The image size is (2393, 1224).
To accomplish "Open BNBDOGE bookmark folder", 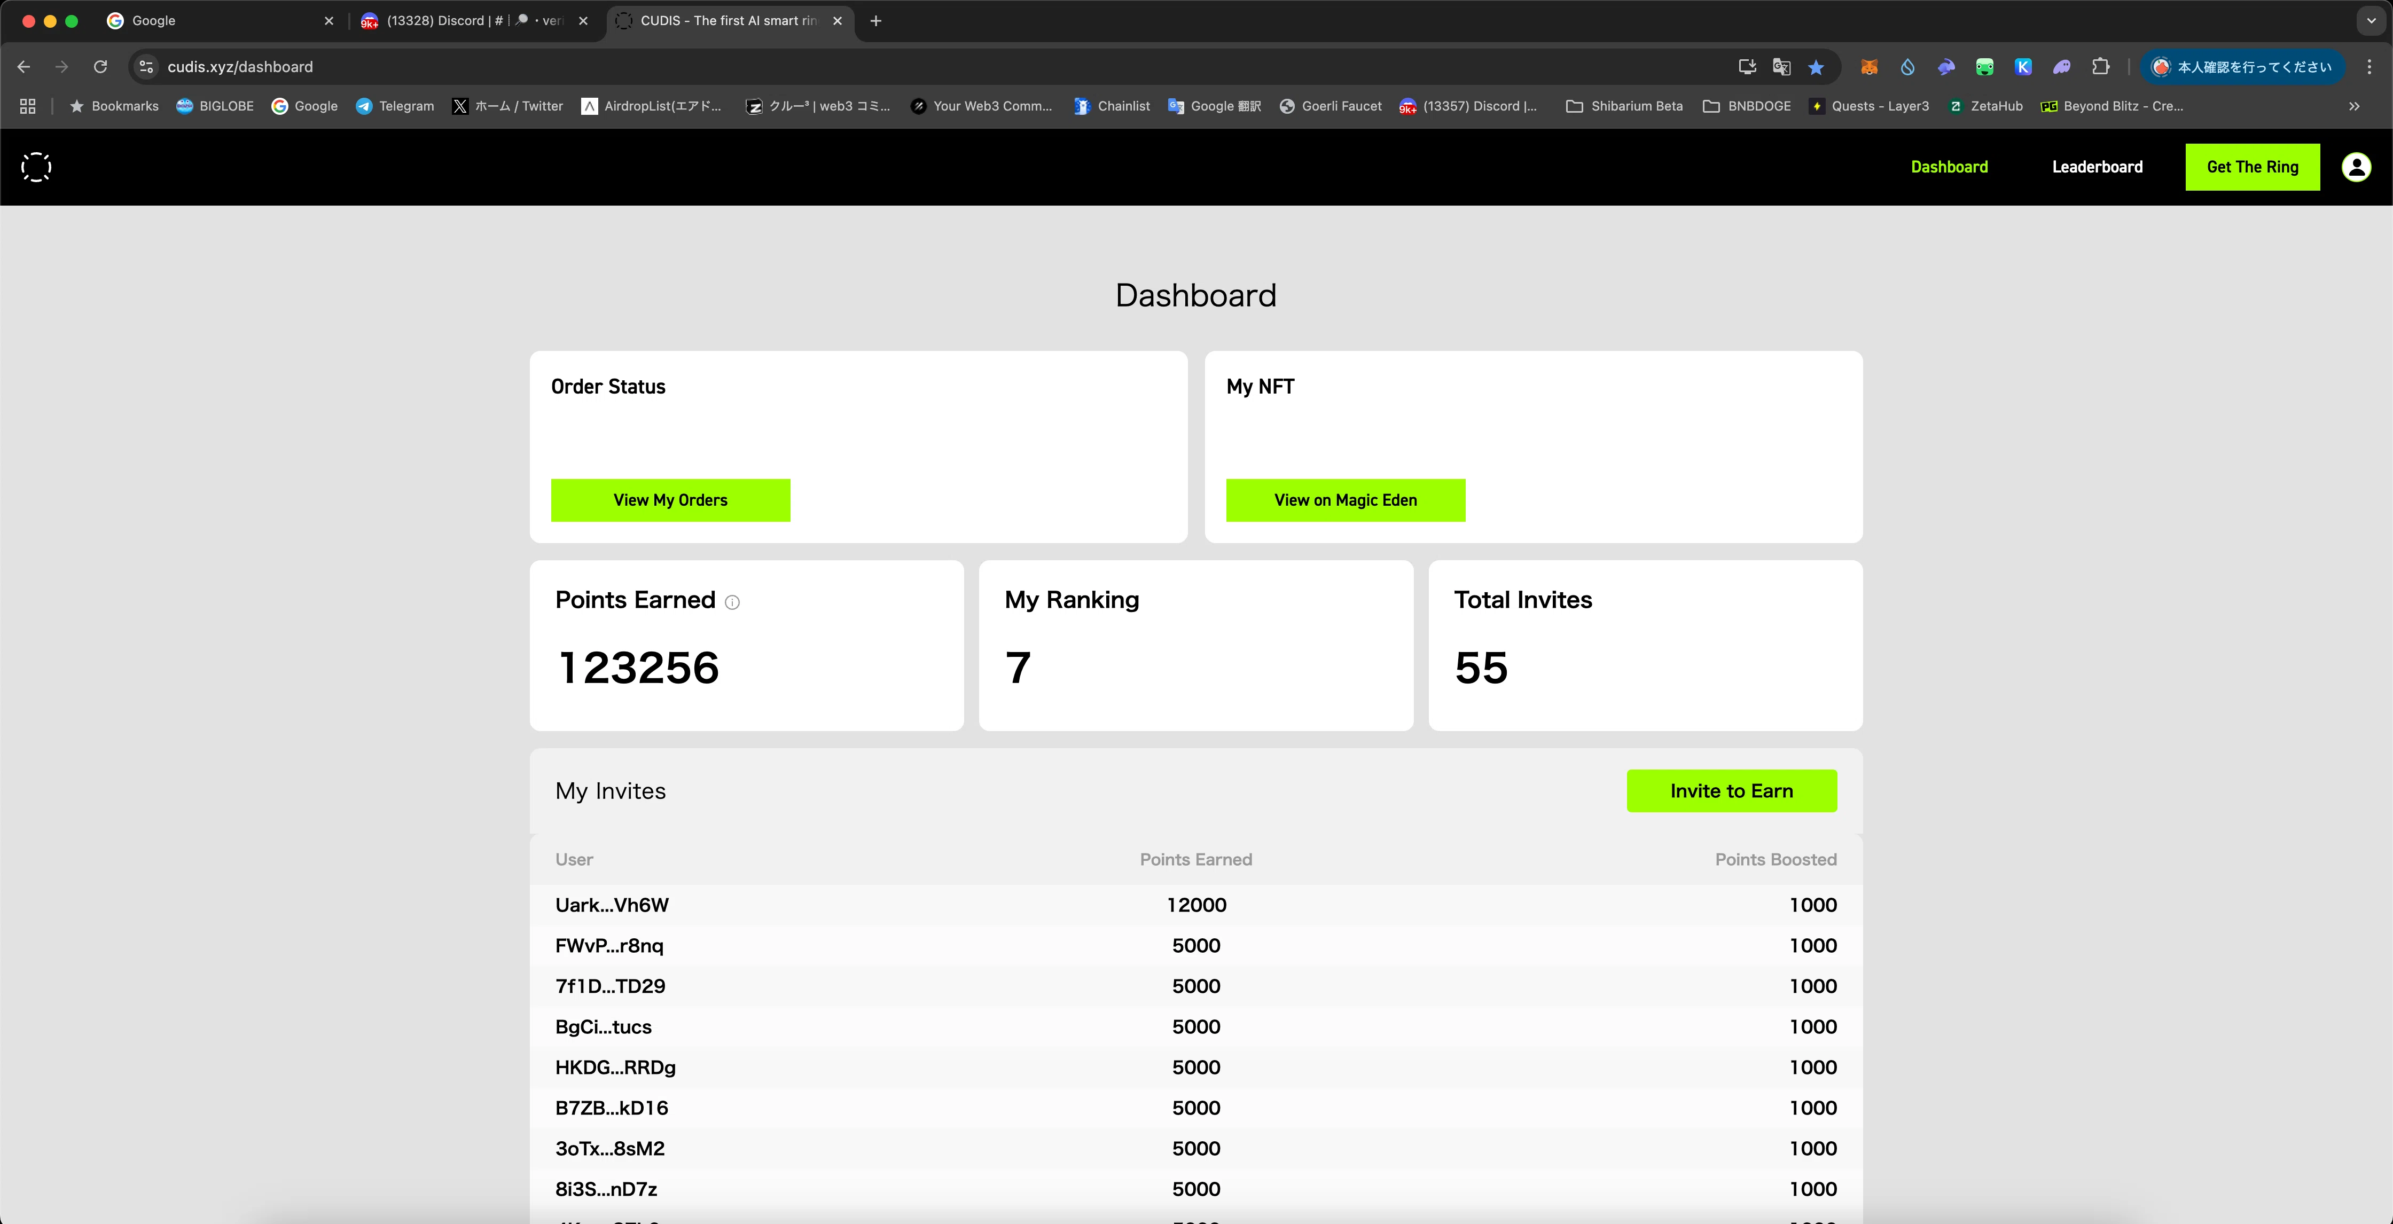I will coord(1747,106).
